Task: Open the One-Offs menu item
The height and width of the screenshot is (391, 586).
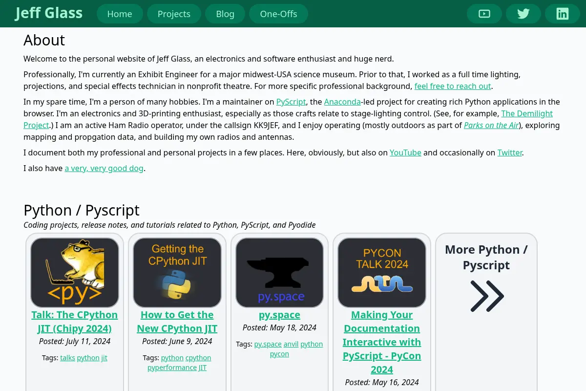Action: [278, 14]
